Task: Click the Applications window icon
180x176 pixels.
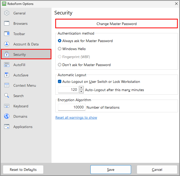Action: point(7,126)
